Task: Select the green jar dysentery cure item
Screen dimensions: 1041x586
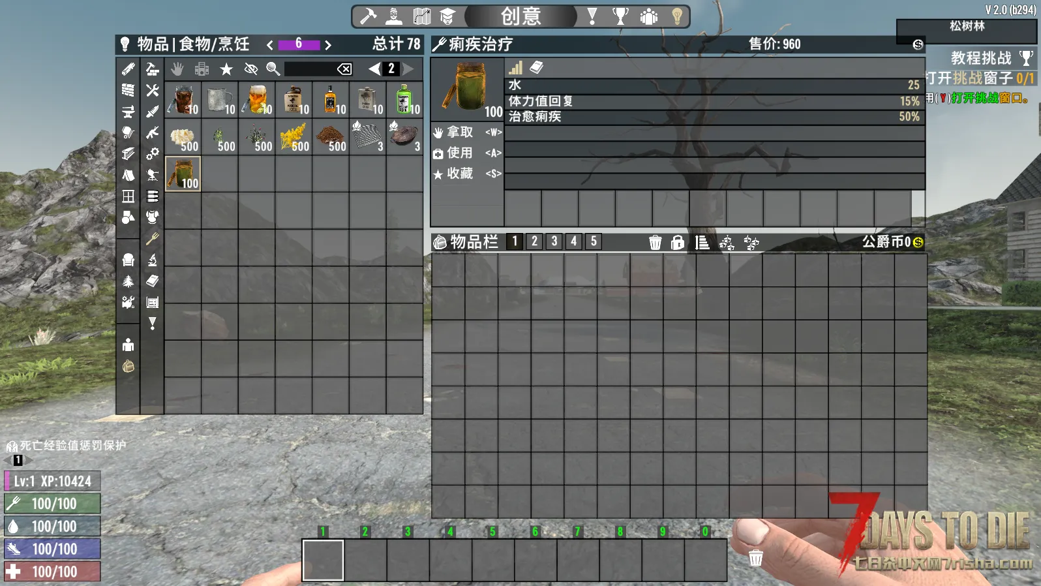Action: pos(183,174)
